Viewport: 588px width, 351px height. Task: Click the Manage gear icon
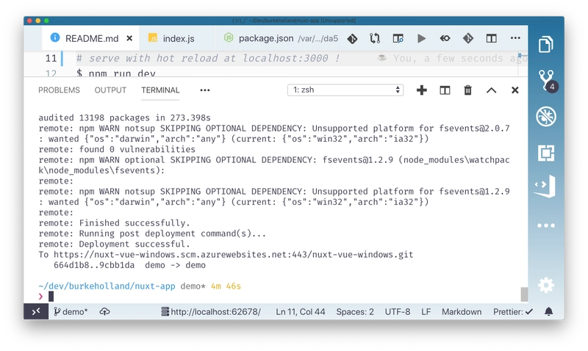545,285
